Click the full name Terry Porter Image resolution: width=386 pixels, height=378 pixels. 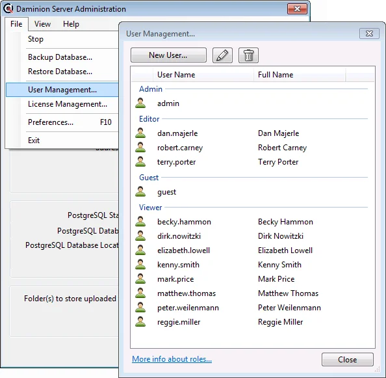tap(278, 162)
